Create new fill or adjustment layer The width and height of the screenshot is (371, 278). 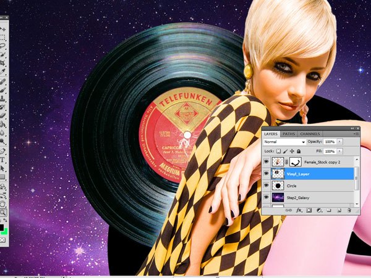tap(319, 210)
